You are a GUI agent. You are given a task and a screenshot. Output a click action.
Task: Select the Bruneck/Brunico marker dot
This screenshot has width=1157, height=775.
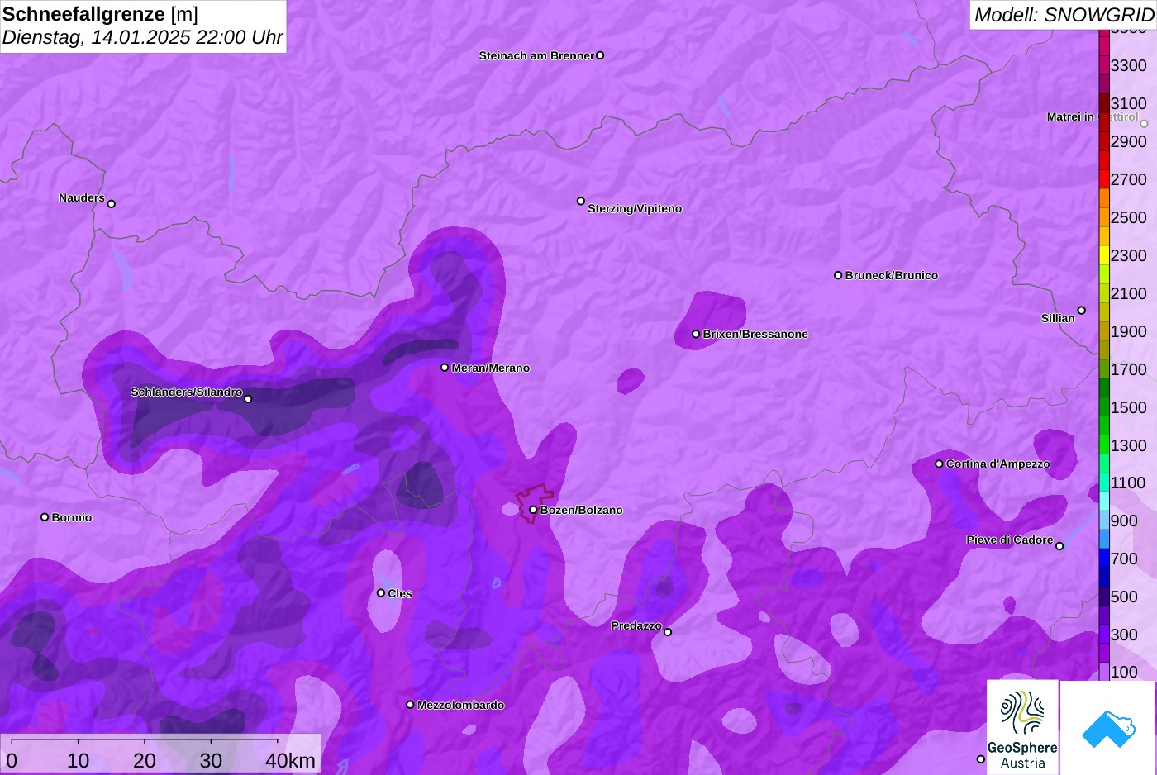click(838, 275)
